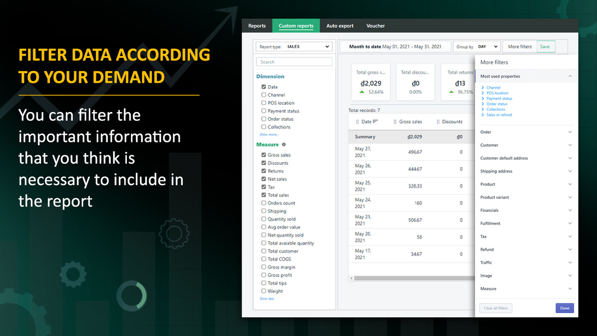Viewport: 597px width, 336px height.
Task: Click the horizontal table scrollbar
Action: point(414,278)
